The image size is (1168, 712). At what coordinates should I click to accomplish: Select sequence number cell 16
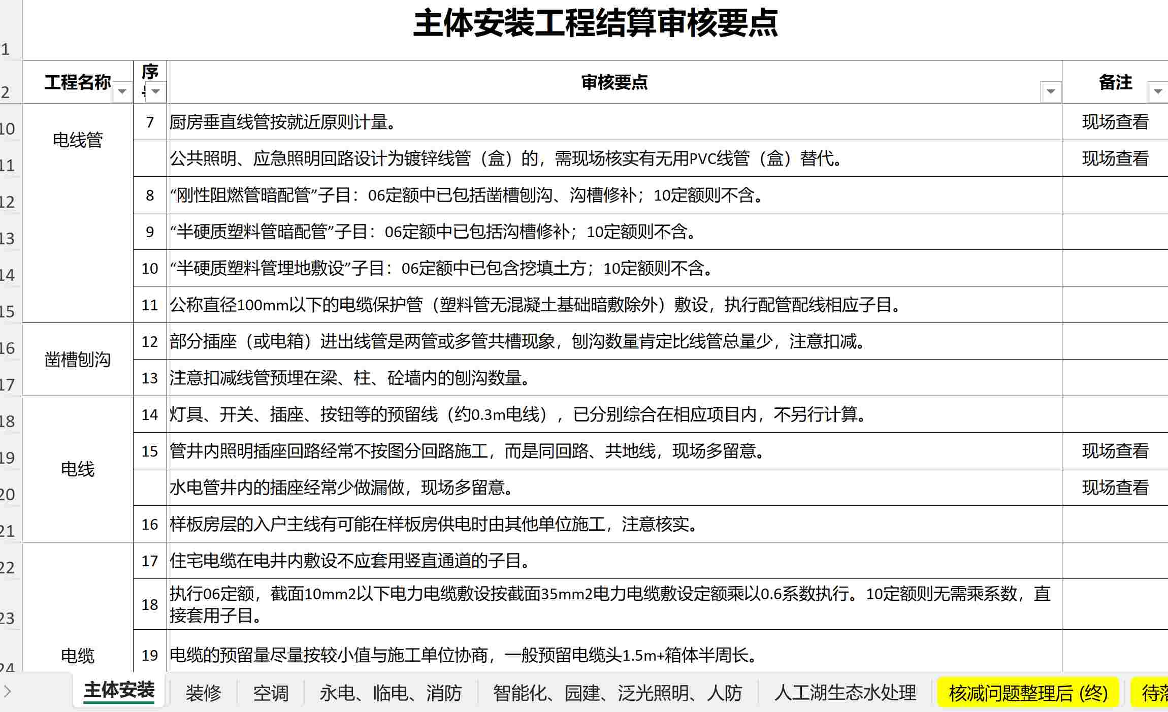tap(150, 524)
